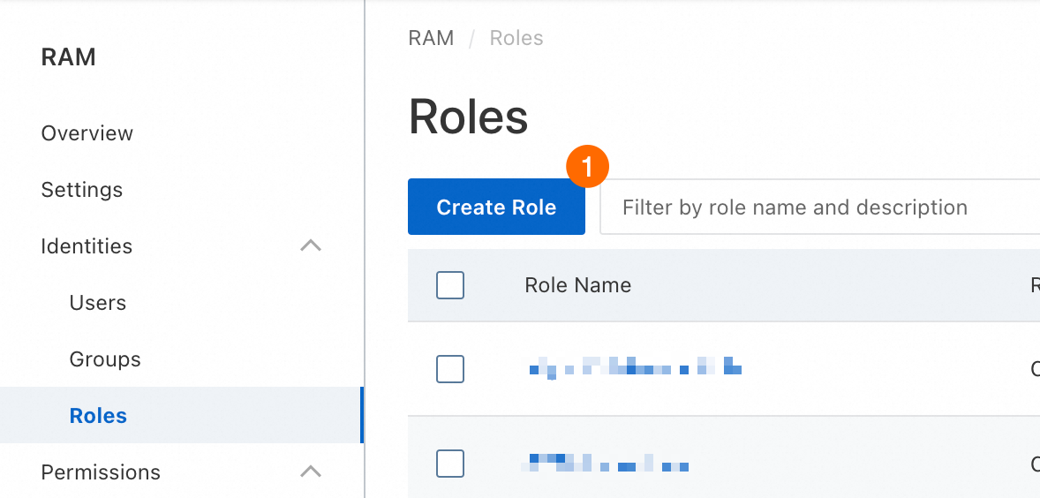Go to Groups under Identities
The image size is (1040, 498).
105,359
